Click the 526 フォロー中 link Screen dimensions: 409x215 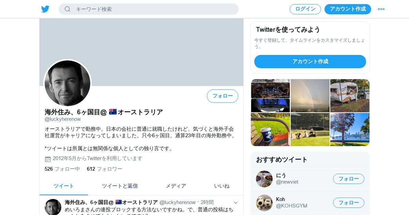tap(62, 169)
